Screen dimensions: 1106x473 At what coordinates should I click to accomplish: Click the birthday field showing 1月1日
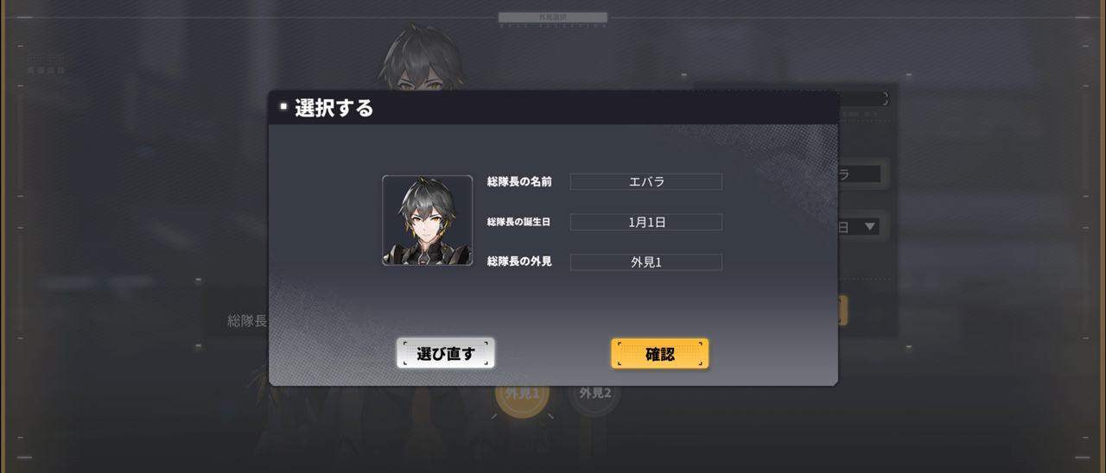[646, 222]
